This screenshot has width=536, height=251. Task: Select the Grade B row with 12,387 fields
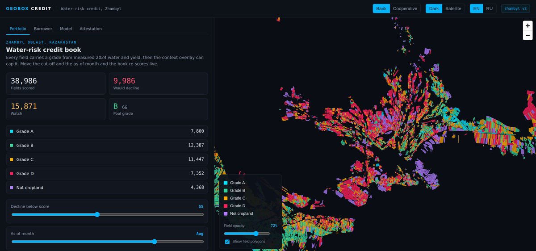tap(107, 145)
